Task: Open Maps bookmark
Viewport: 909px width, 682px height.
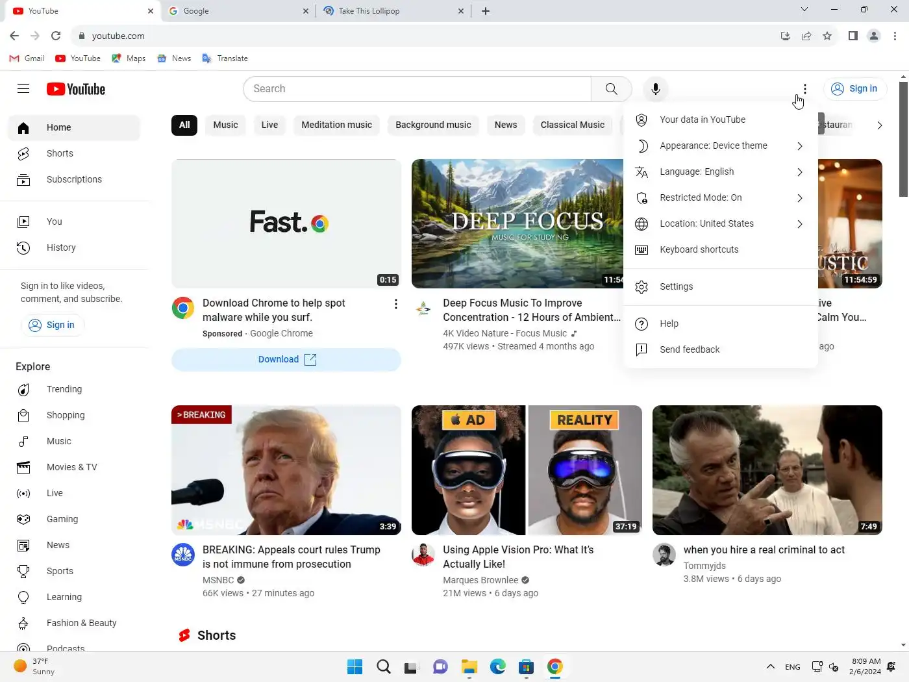Action: click(x=129, y=58)
